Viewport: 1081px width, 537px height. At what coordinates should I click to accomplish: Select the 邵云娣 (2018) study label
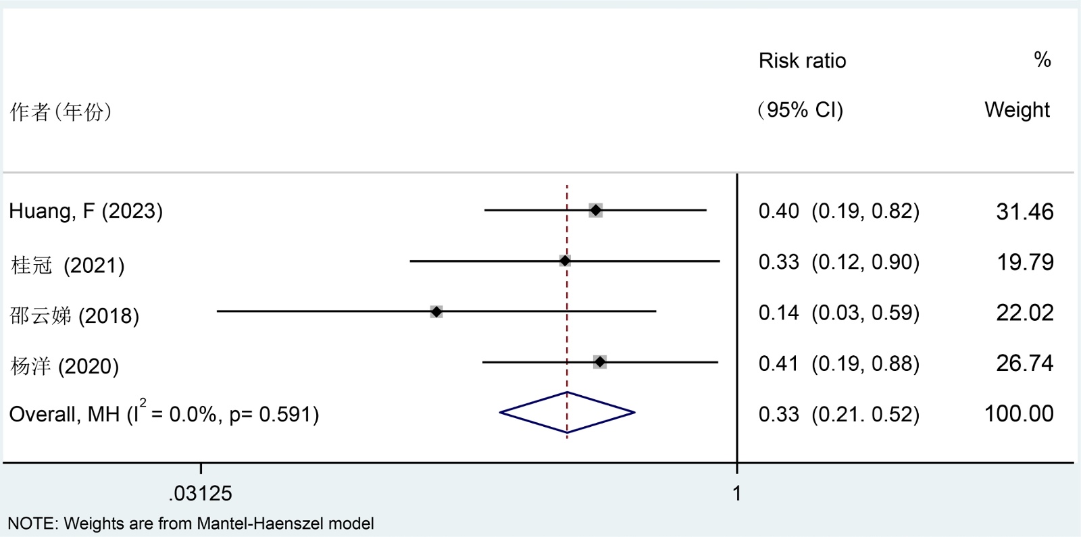coord(74,315)
